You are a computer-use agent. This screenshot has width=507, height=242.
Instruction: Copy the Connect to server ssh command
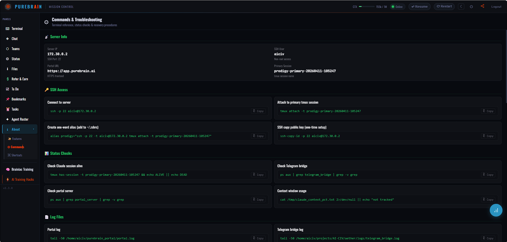point(258,111)
